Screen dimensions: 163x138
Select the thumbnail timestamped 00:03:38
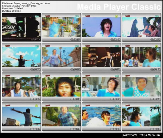pos(141,117)
